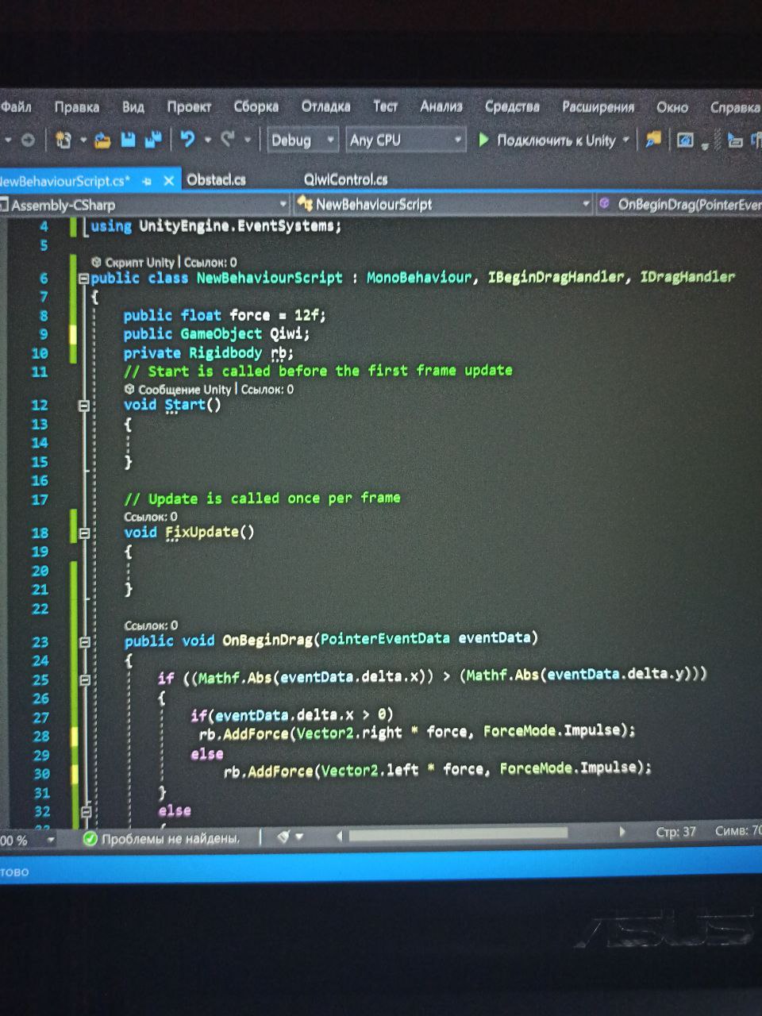This screenshot has width=762, height=1016.
Task: Click the find-in-files icon after Unity button
Action: pyautogui.click(x=652, y=140)
